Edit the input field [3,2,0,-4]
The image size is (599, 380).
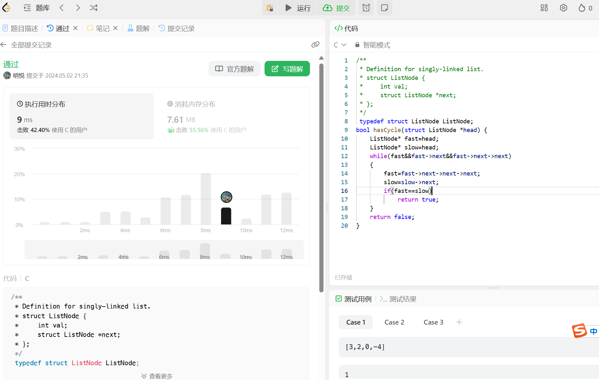point(469,347)
